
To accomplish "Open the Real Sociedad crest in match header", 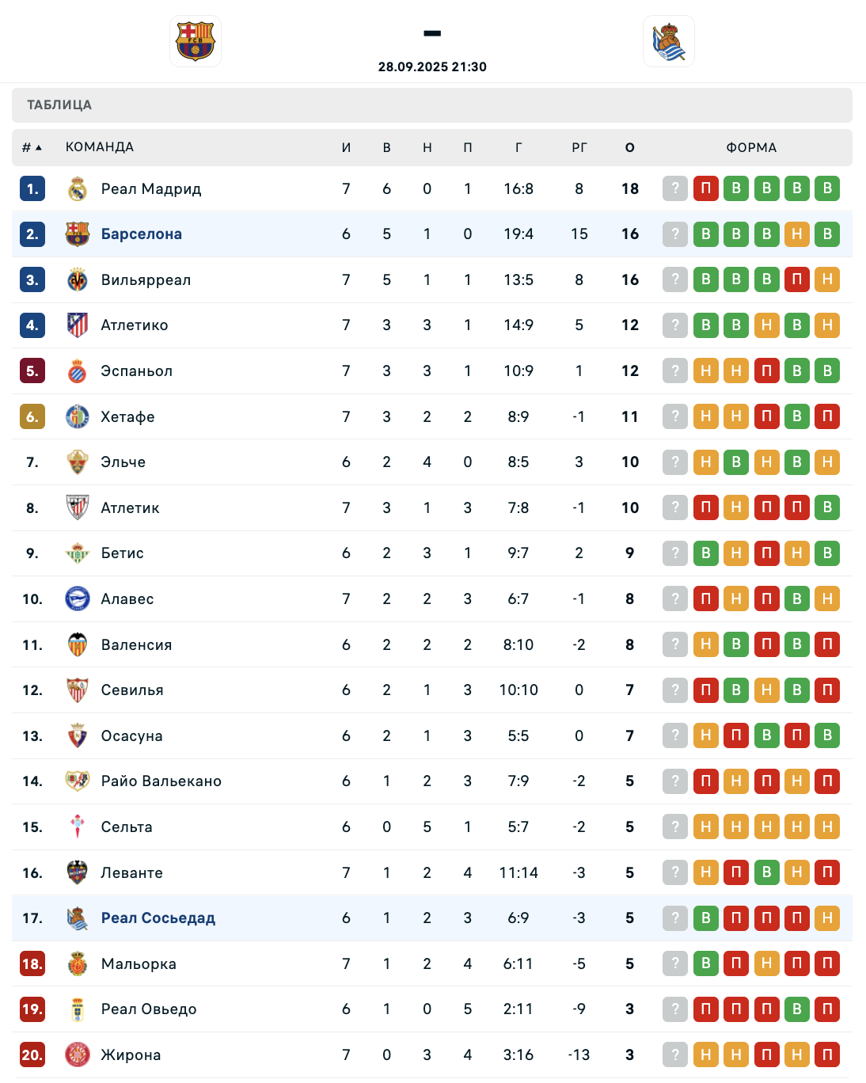I will [669, 41].
